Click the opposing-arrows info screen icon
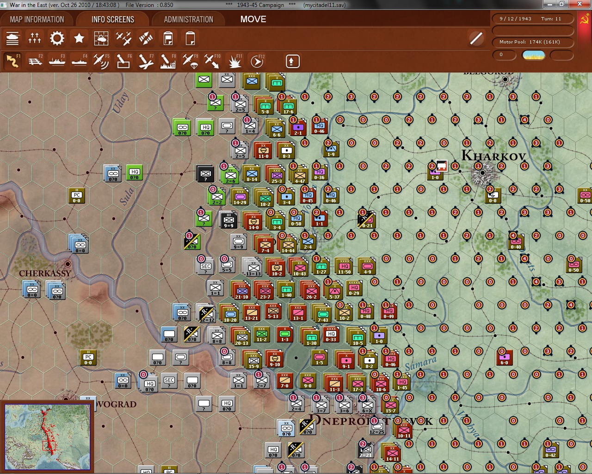This screenshot has width=592, height=474. point(146,38)
